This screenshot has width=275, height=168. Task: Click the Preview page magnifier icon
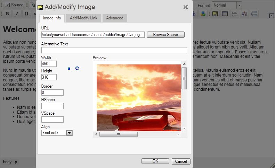33,5
